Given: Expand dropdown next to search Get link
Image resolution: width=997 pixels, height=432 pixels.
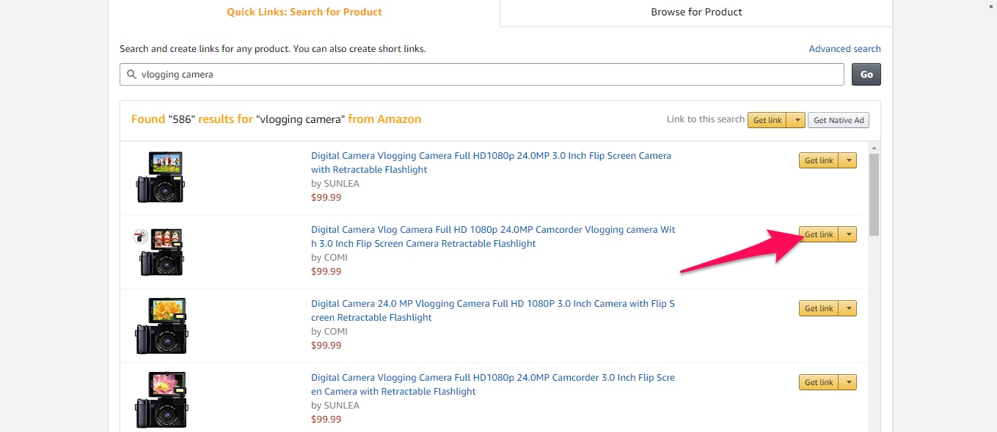Looking at the screenshot, I should point(797,120).
